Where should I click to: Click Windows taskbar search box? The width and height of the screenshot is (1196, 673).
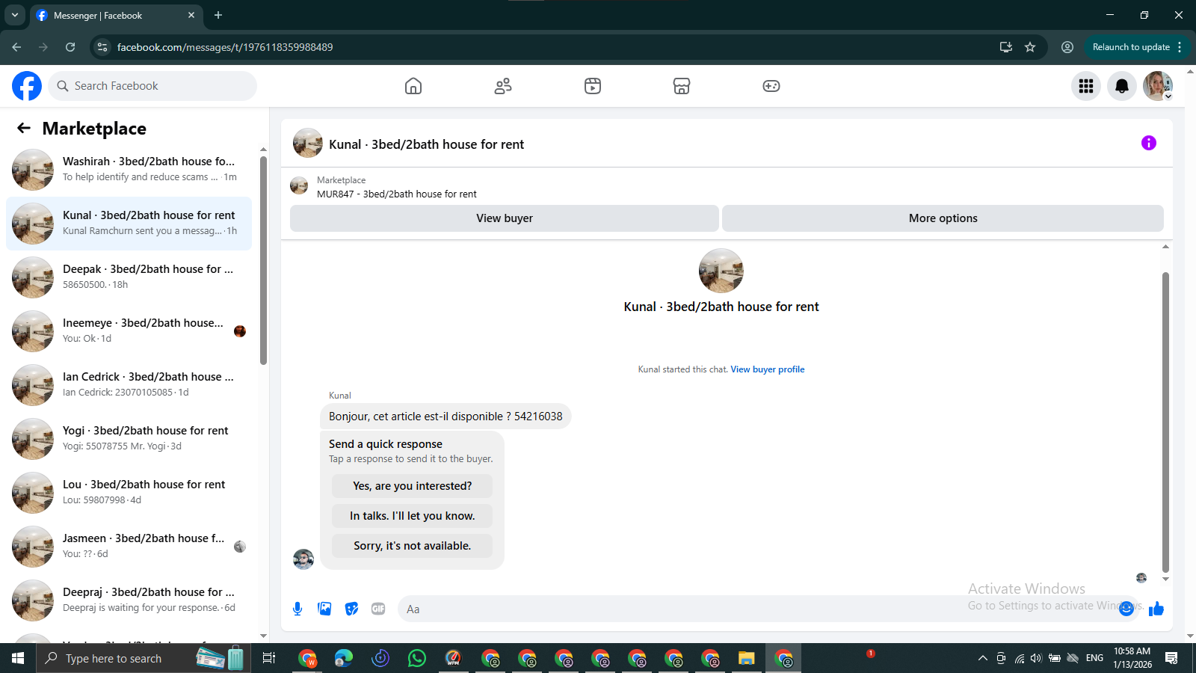pyautogui.click(x=142, y=658)
